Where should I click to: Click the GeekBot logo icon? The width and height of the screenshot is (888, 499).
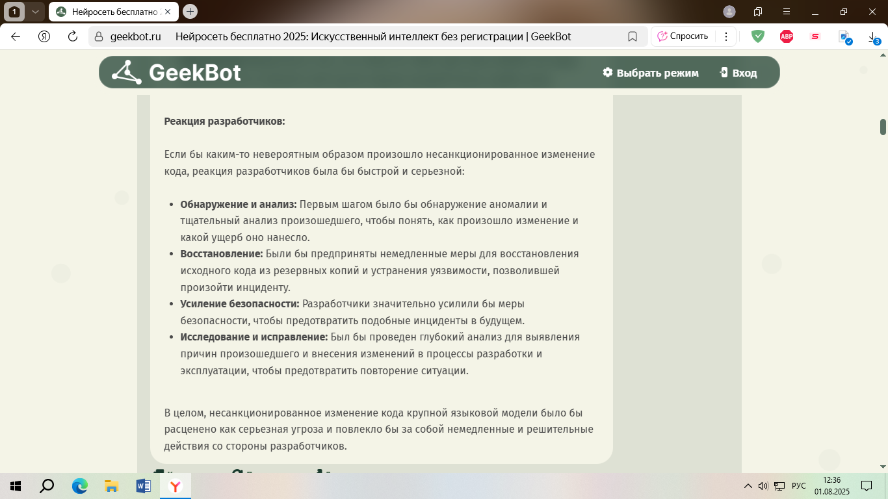tap(126, 72)
